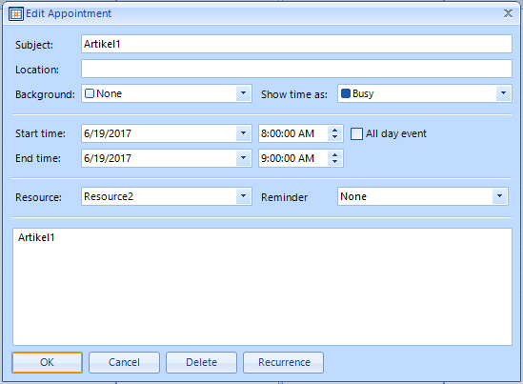Decrease end time with down spinner arrow
This screenshot has width=523, height=384.
(334, 162)
